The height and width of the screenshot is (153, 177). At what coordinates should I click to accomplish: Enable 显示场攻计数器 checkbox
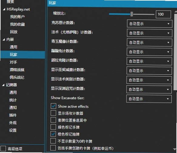(x=53, y=113)
